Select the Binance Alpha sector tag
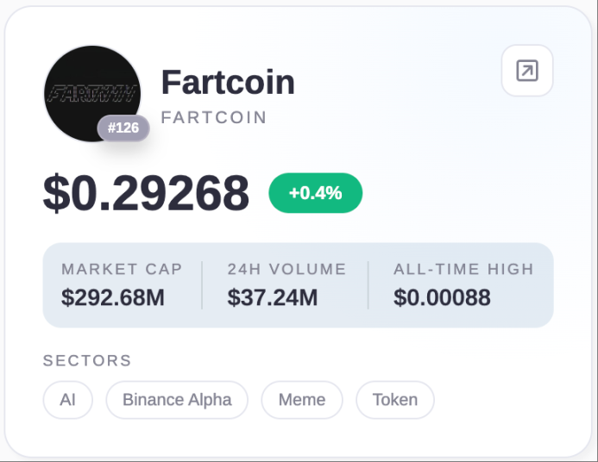This screenshot has width=598, height=462. point(177,400)
